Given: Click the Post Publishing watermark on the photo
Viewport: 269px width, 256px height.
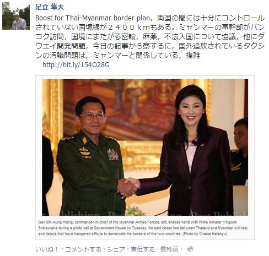Looking at the screenshot, I should pos(145,214).
